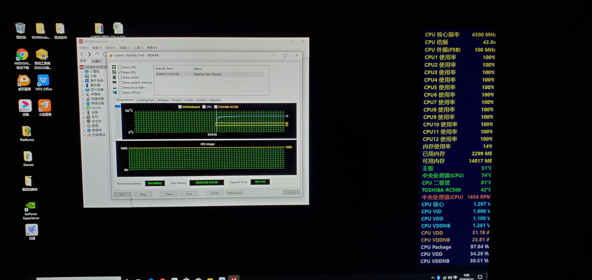
Task: Toggle the CPU temperature graph checkbox
Action: (x=204, y=107)
